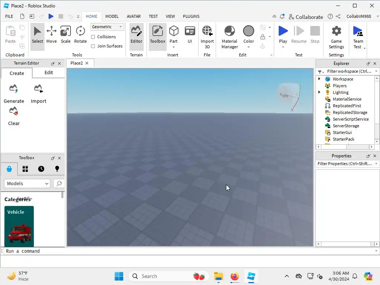This screenshot has height=285, width=380.
Task: Click the new file icon
Action: point(22,16)
